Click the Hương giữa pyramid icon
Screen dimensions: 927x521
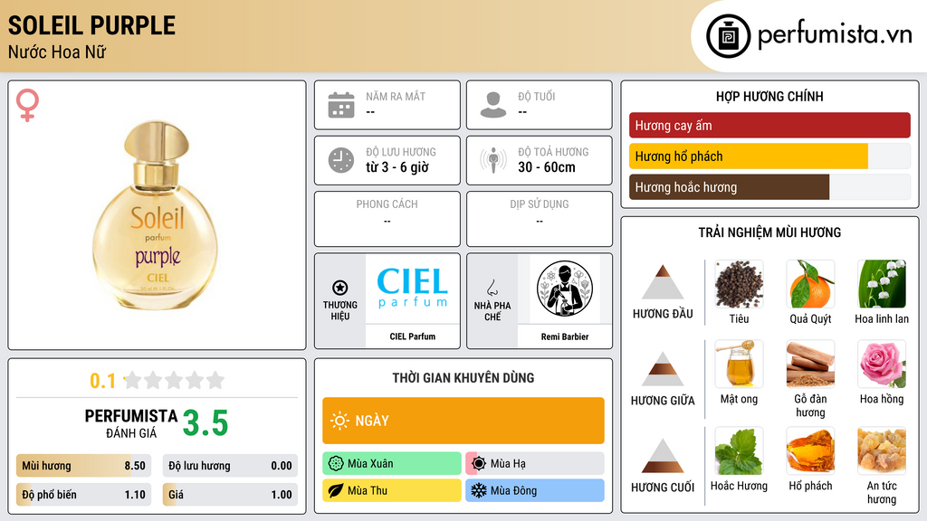point(663,369)
